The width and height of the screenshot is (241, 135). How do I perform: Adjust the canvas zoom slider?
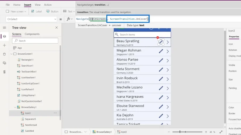click(187, 132)
